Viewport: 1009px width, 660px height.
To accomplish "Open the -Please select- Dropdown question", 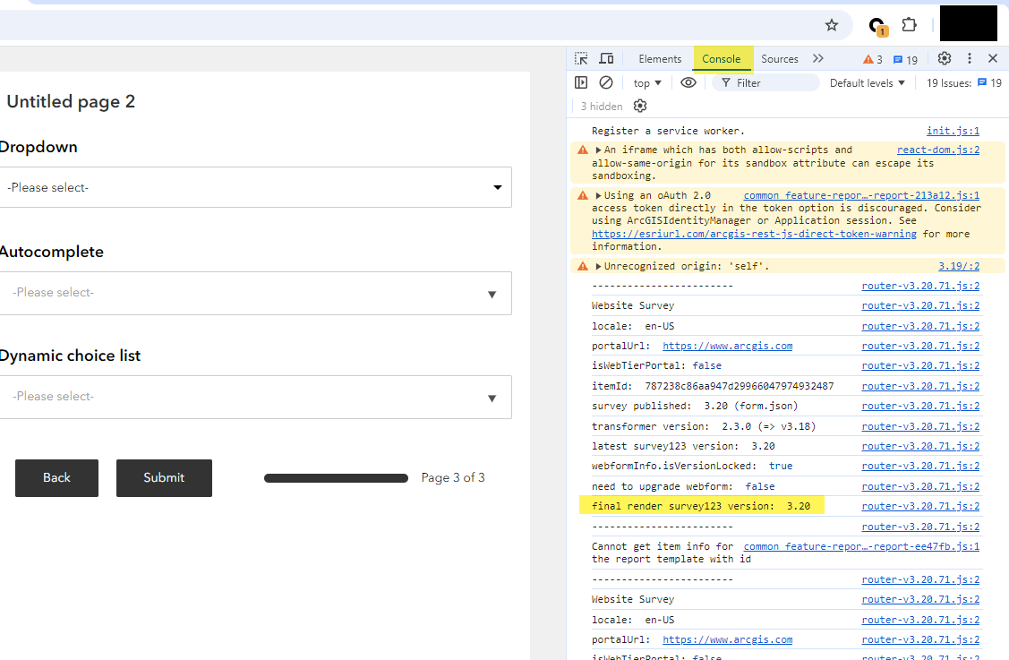I will pyautogui.click(x=254, y=187).
